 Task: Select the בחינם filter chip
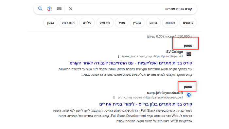[153, 23]
